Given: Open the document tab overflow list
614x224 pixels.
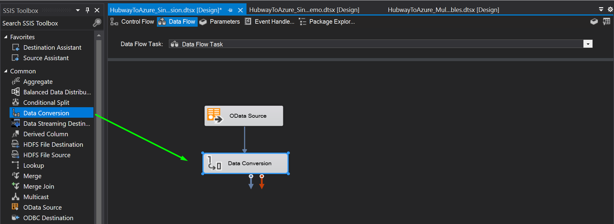Looking at the screenshot, I should pos(601,9).
